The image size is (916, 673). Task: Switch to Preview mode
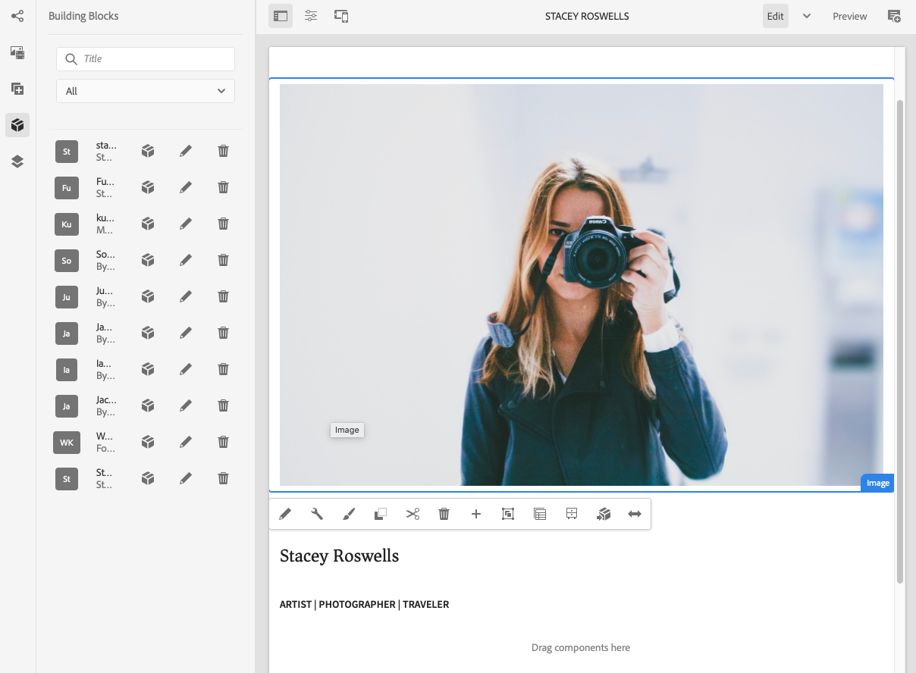849,16
